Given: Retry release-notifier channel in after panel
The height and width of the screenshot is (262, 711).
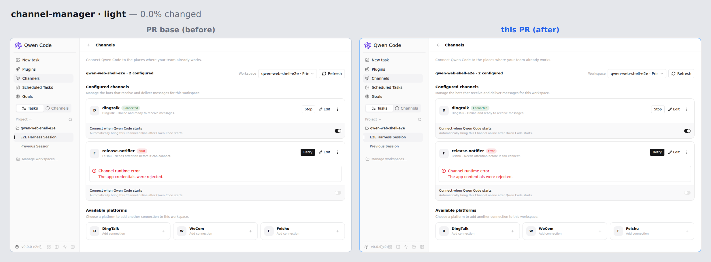Looking at the screenshot, I should point(657,152).
